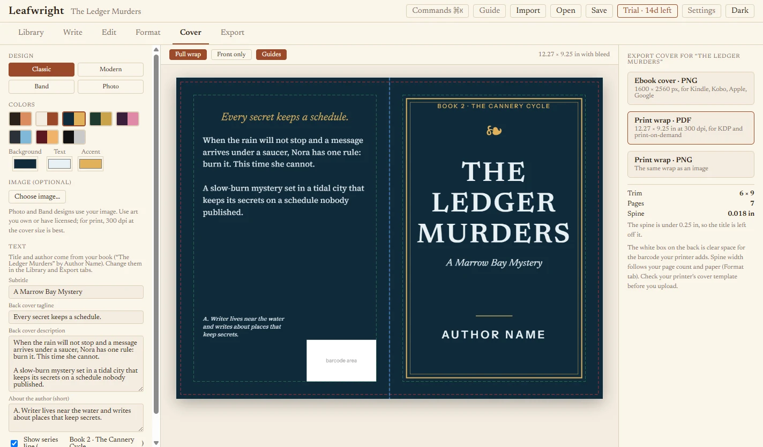Export the Print wrap PNG
Screen dimensions: 763x447
[691, 164]
